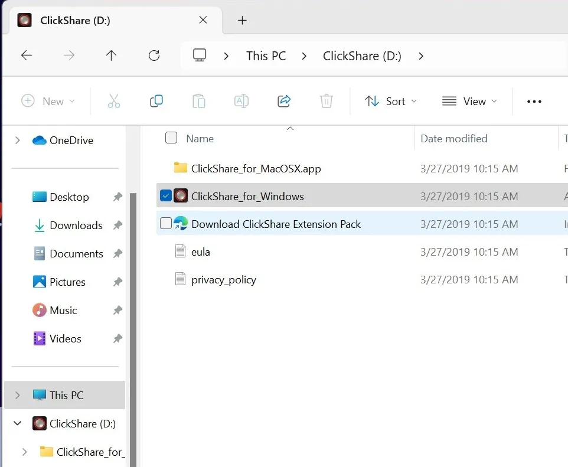Open Pictures in the sidebar

point(67,282)
